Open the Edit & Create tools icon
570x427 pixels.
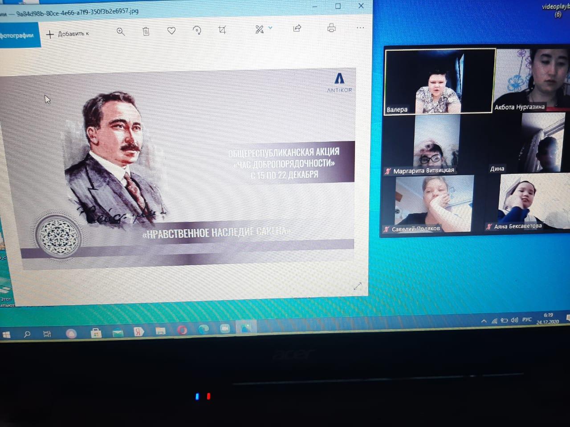tap(259, 29)
